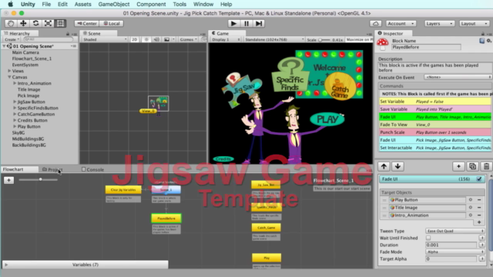Open the Assets menu
Image resolution: width=493 pixels, height=277 pixels.
coord(82,4)
